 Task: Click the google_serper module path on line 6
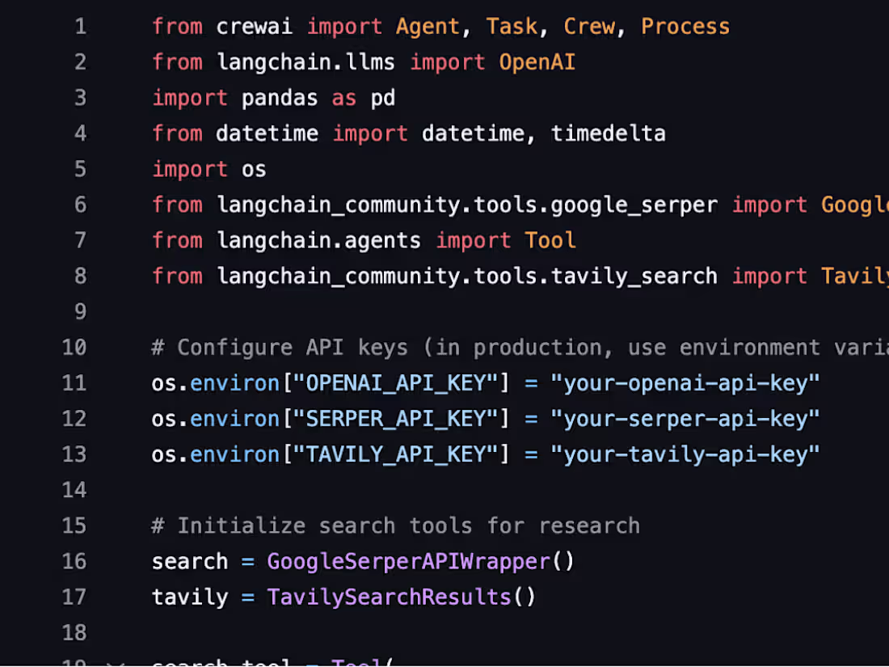pos(467,205)
